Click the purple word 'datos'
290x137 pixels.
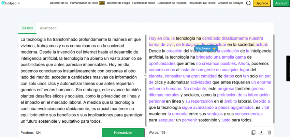(229, 76)
